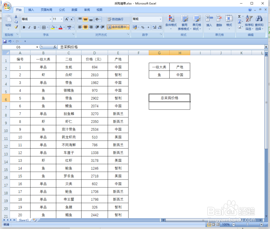Select the Sheet1 worksheet tab
This screenshot has width=270, height=229.
click(23, 220)
